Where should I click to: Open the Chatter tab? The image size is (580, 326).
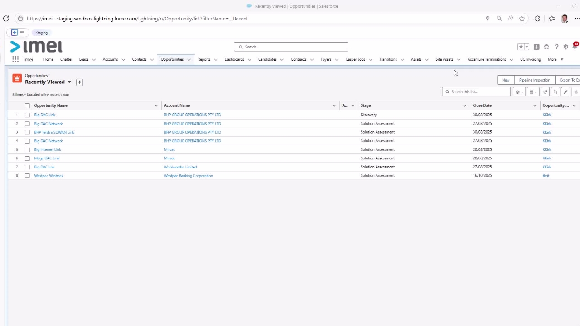tap(66, 59)
